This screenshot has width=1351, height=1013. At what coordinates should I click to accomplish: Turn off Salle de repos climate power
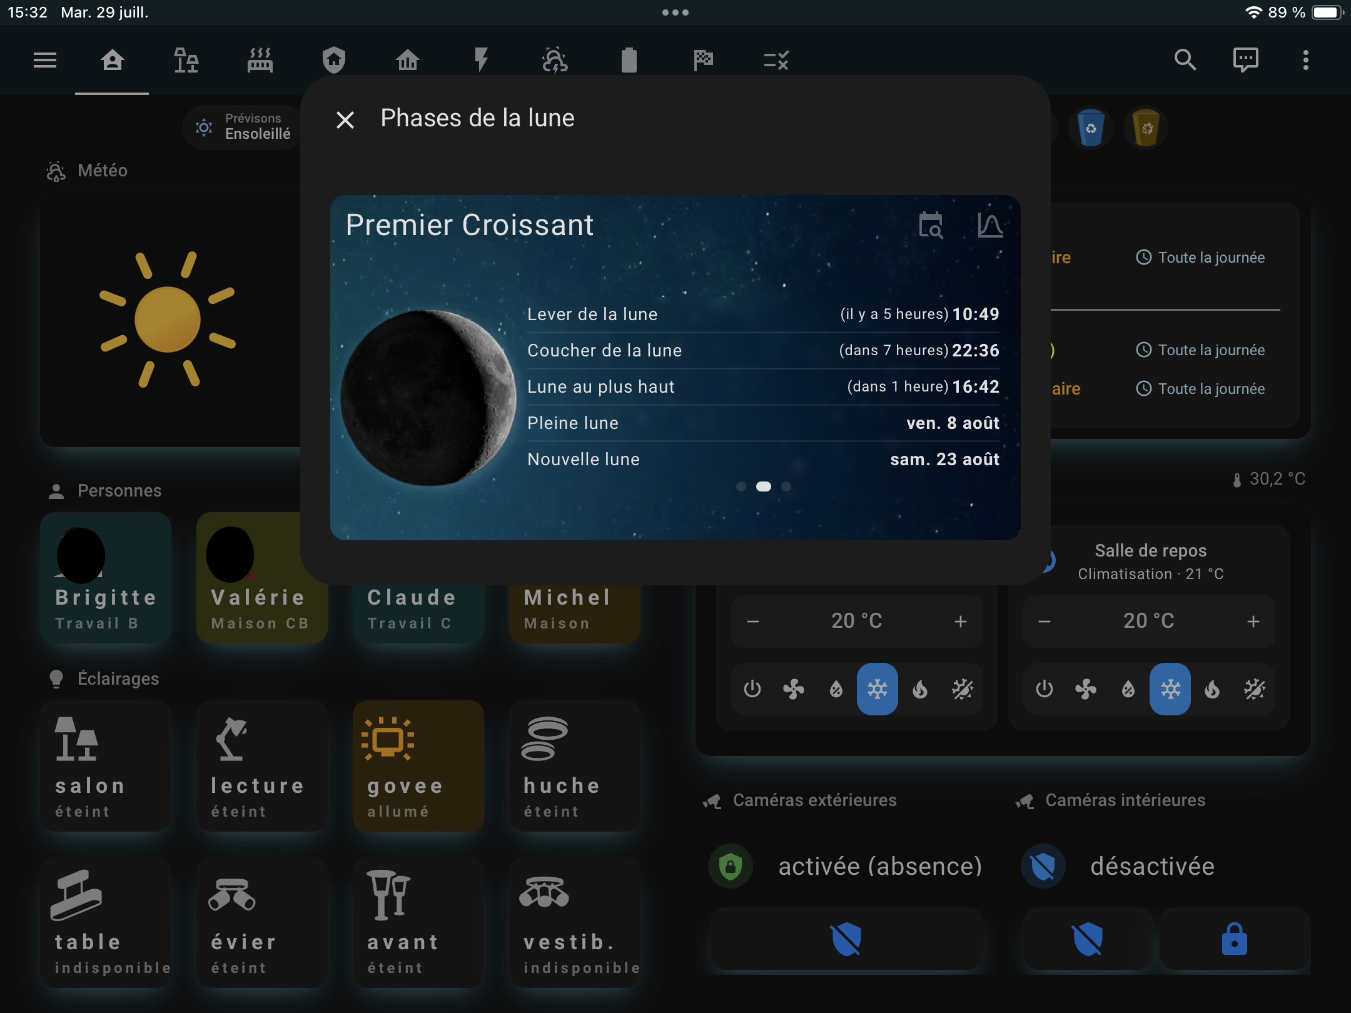pos(1044,689)
